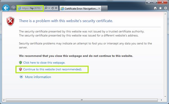Expand the More information arrow
Image resolution: width=169 pixels, height=104 pixels.
21,77
